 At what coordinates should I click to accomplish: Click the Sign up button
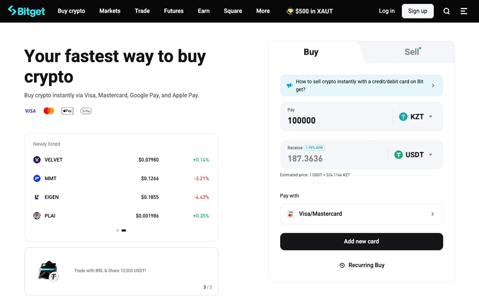(418, 11)
